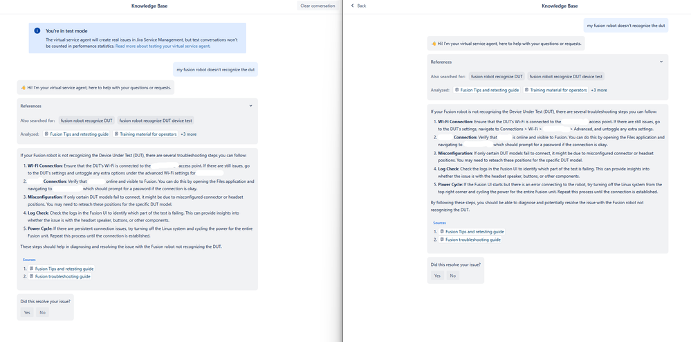Click 'Sources' label in right window
The image size is (691, 342).
(439, 223)
